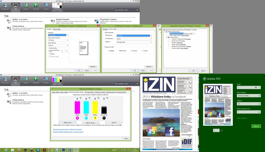Increase Kopie count with the plus button
The image size is (265, 152).
pyautogui.click(x=256, y=87)
